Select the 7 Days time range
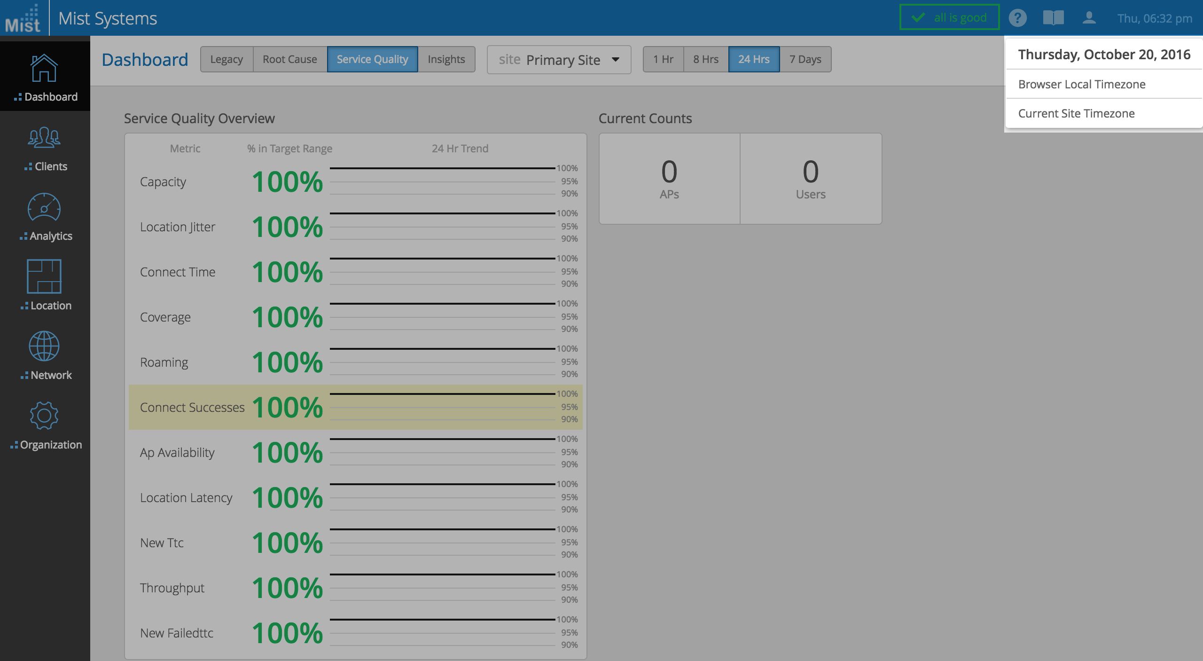Viewport: 1203px width, 661px height. tap(805, 59)
